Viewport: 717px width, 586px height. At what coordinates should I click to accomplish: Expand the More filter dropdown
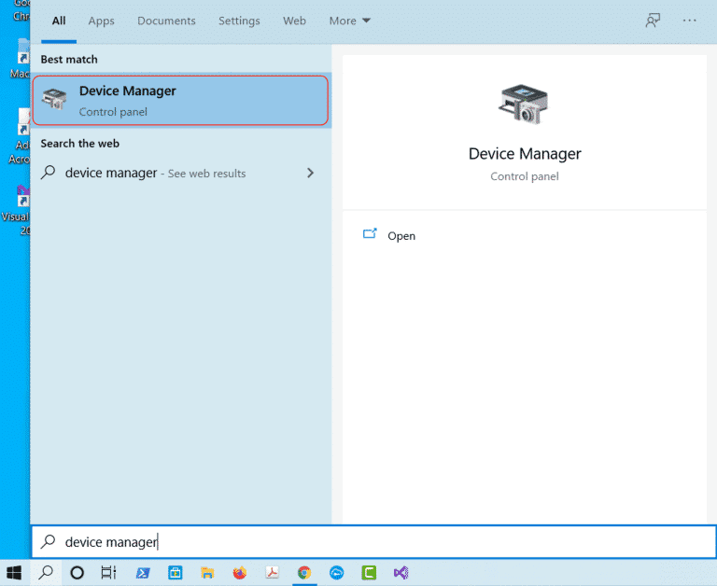[x=349, y=21]
